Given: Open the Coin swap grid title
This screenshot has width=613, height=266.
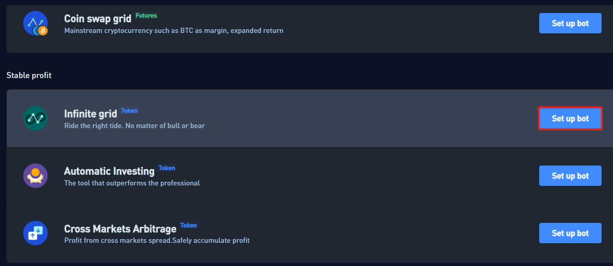Looking at the screenshot, I should 97,19.
